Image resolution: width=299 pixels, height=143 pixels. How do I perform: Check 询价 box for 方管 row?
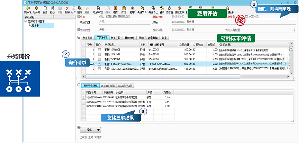[99, 69]
